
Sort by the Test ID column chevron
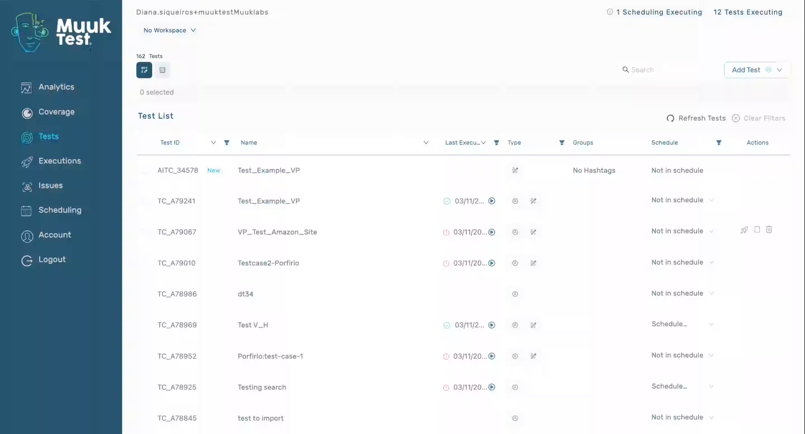pyautogui.click(x=213, y=143)
